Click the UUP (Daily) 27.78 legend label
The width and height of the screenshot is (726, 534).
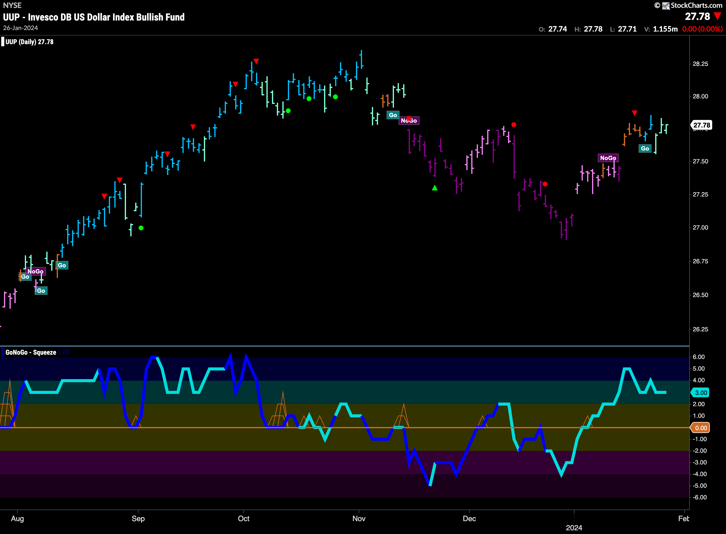point(29,42)
